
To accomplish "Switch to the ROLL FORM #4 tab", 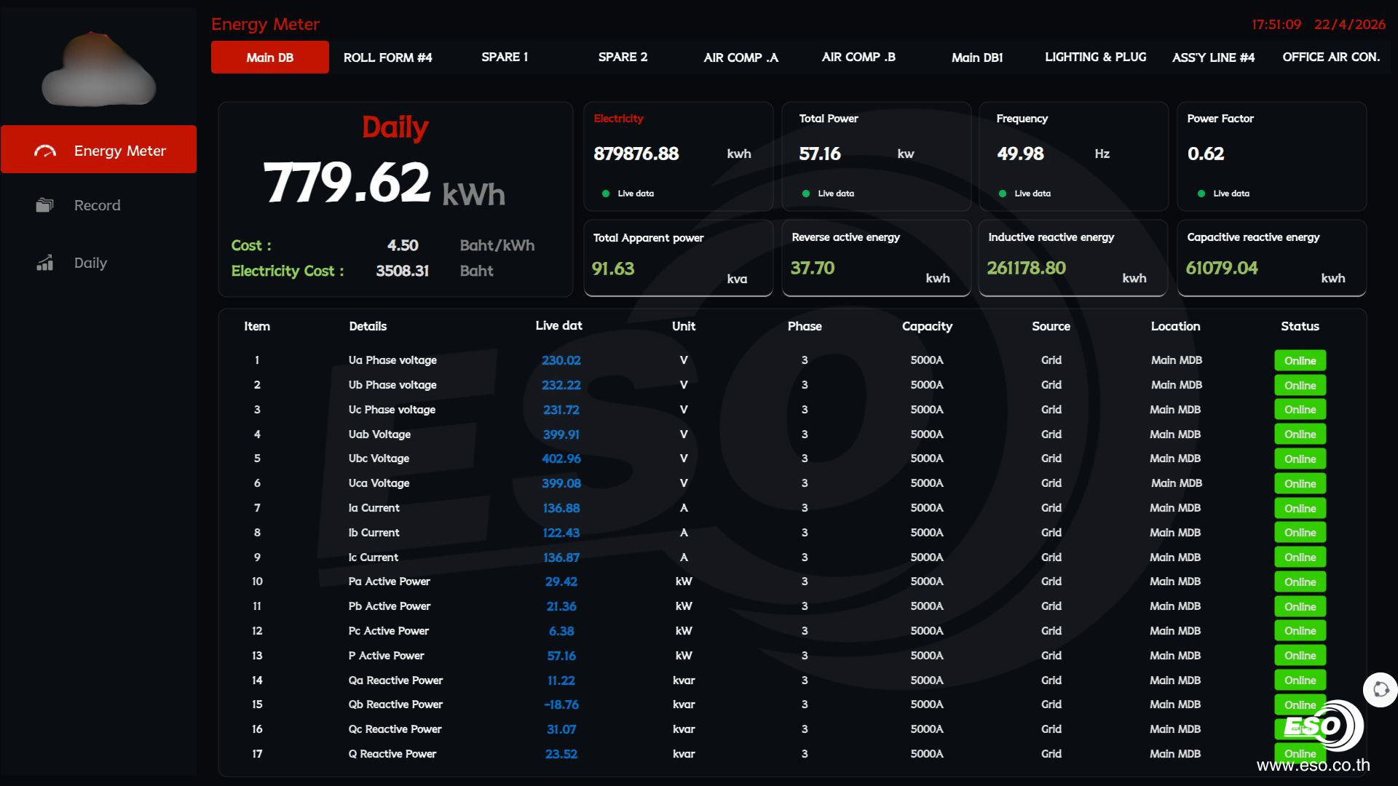I will [x=387, y=57].
